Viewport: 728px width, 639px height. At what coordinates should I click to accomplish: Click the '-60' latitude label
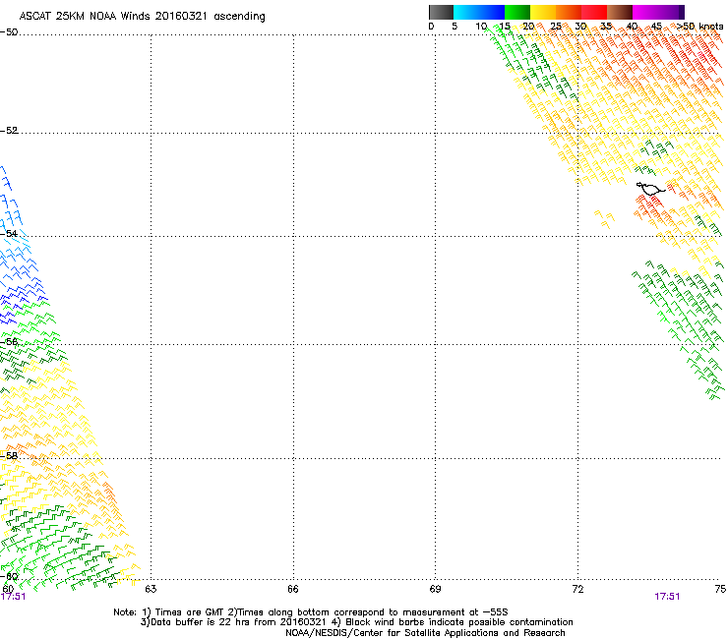[x=9, y=576]
